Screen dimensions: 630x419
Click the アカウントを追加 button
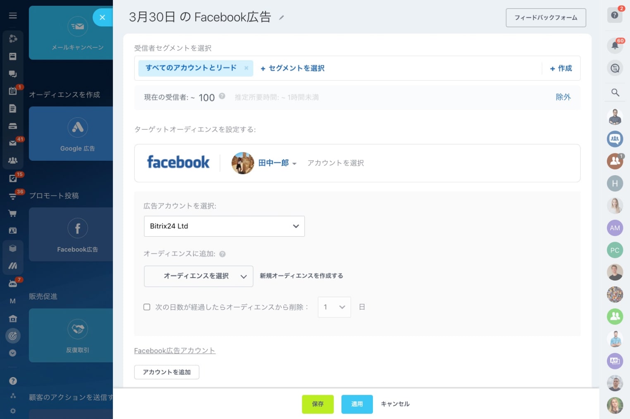pyautogui.click(x=167, y=372)
